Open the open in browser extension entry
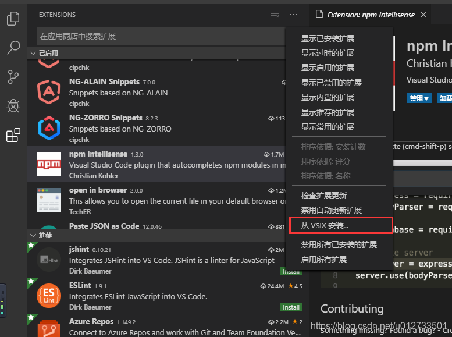The width and height of the screenshot is (452, 337). point(156,200)
